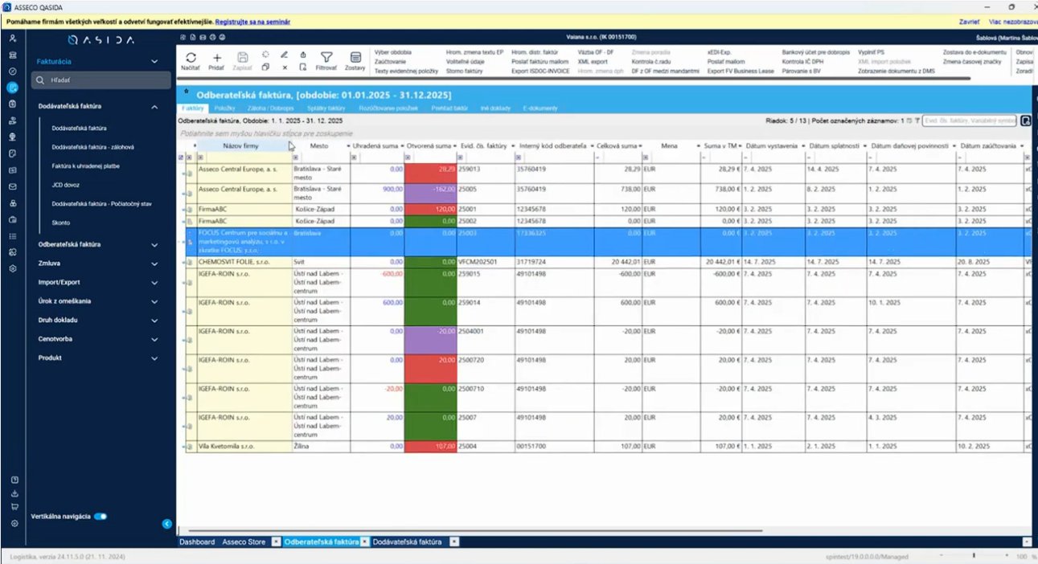Click the Storno faktúry command
The width and height of the screenshot is (1038, 564).
coord(464,72)
